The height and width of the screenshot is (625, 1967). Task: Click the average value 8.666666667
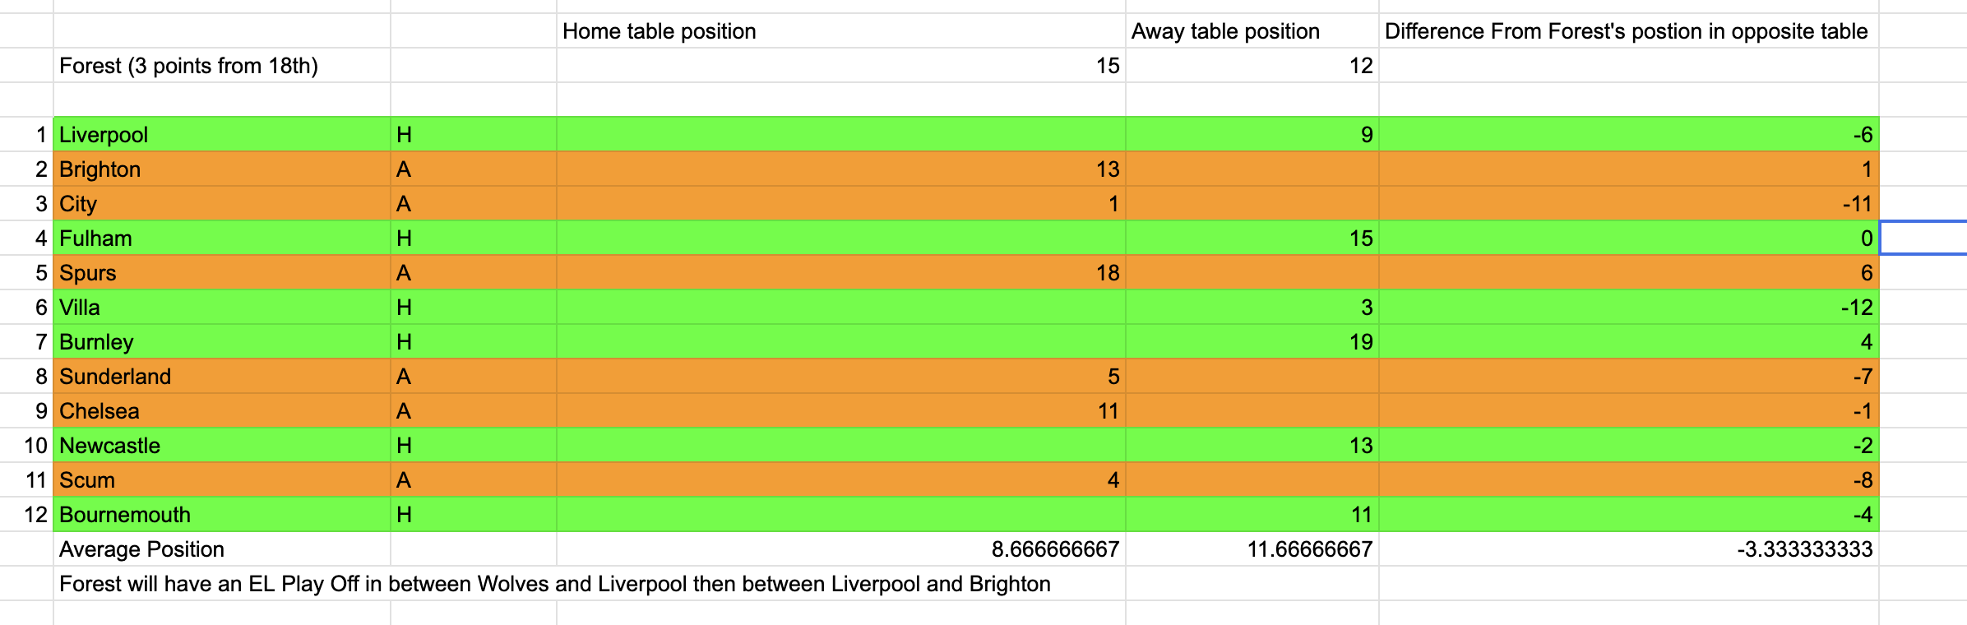840,549
